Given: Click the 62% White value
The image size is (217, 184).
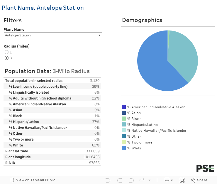Looking at the screenshot, I should pyautogui.click(x=96, y=145).
